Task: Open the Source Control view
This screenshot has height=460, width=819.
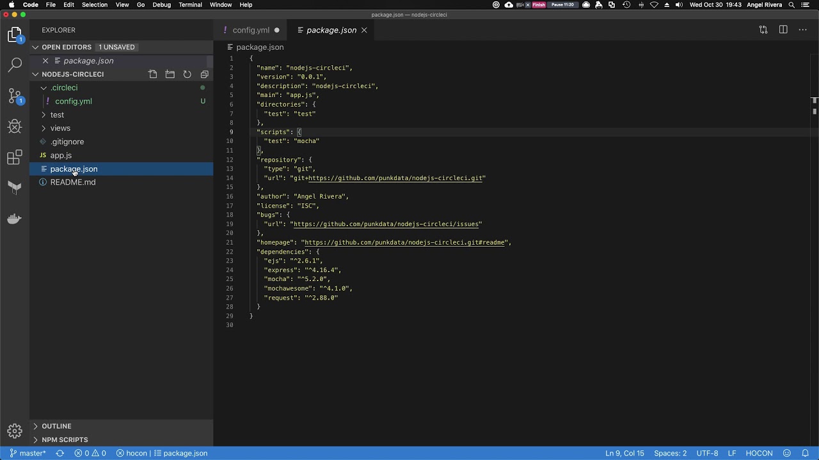Action: point(15,96)
